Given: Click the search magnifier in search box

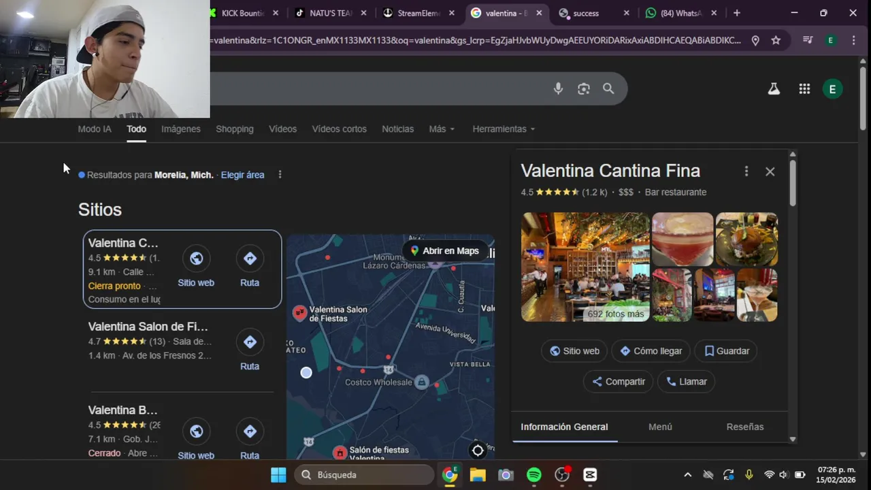Looking at the screenshot, I should (608, 88).
